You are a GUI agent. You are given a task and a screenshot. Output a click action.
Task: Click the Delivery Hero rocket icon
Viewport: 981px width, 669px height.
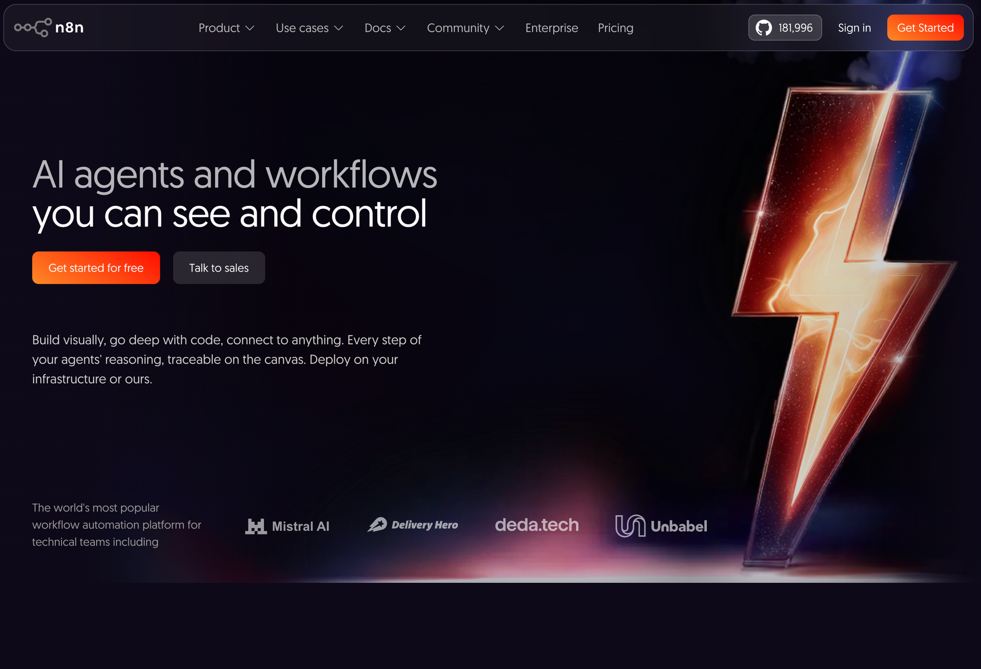click(378, 525)
